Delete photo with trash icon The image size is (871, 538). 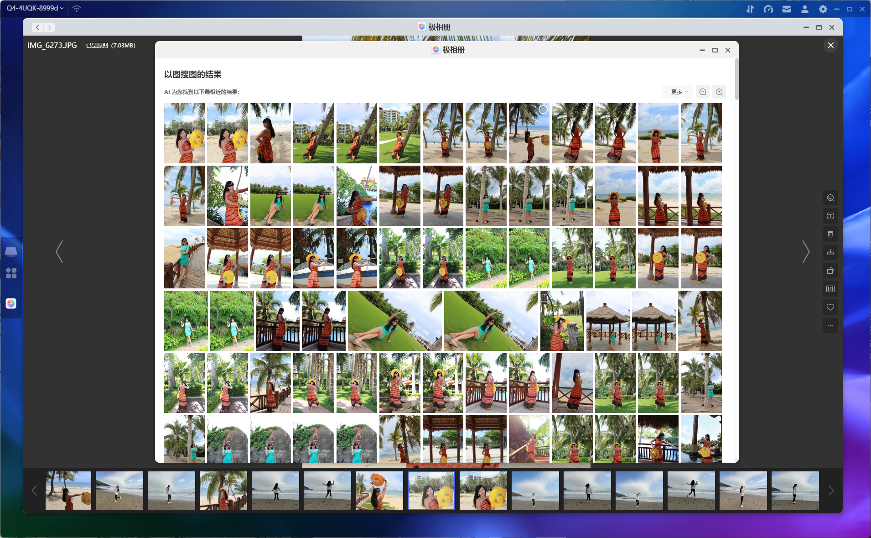tap(830, 234)
